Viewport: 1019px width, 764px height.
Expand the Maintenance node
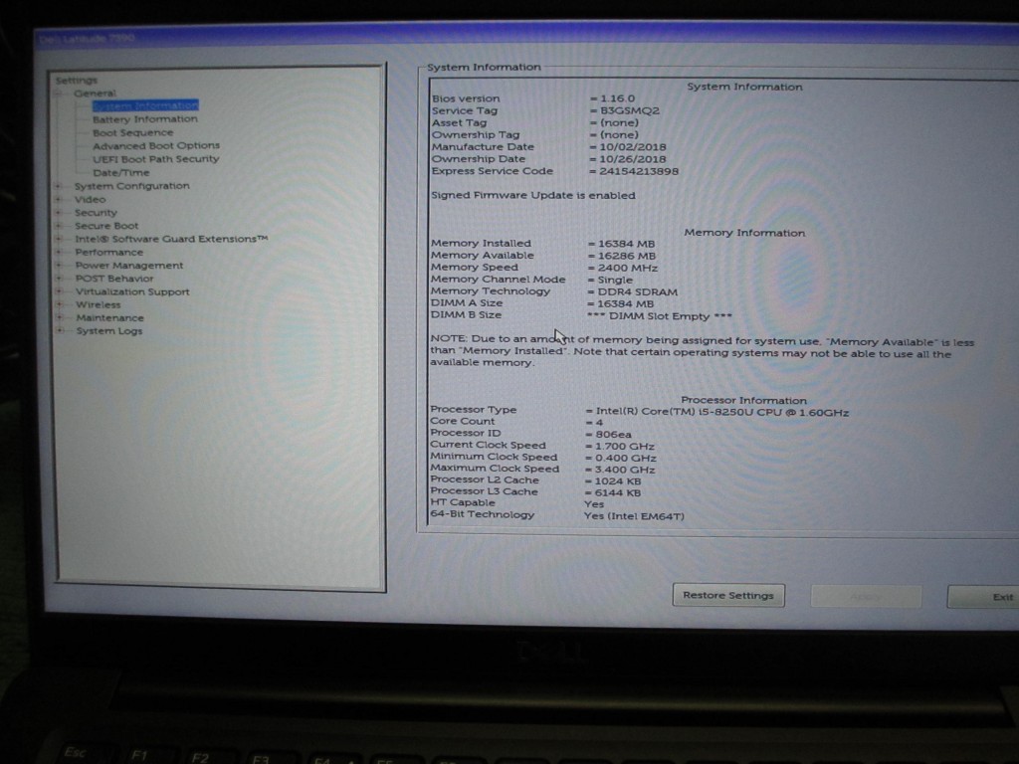click(59, 317)
